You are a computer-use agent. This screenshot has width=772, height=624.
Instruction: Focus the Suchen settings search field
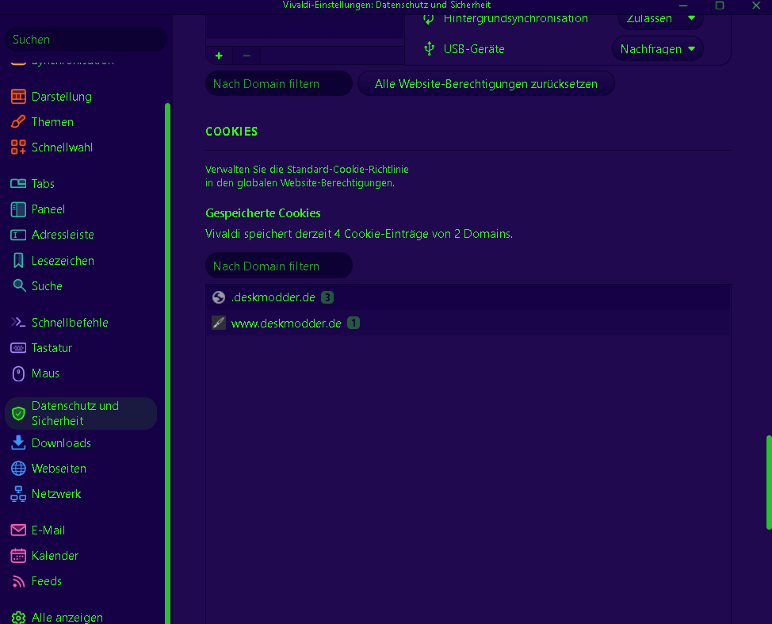[x=86, y=39]
